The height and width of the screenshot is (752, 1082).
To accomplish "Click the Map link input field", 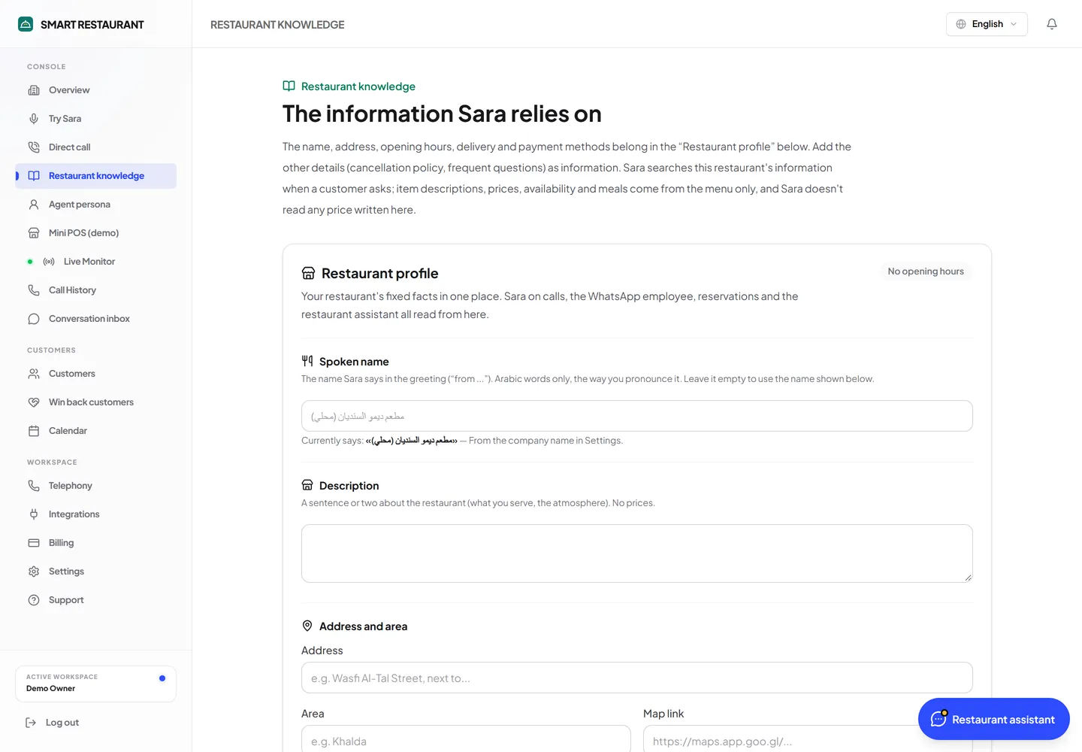I will coord(808,740).
